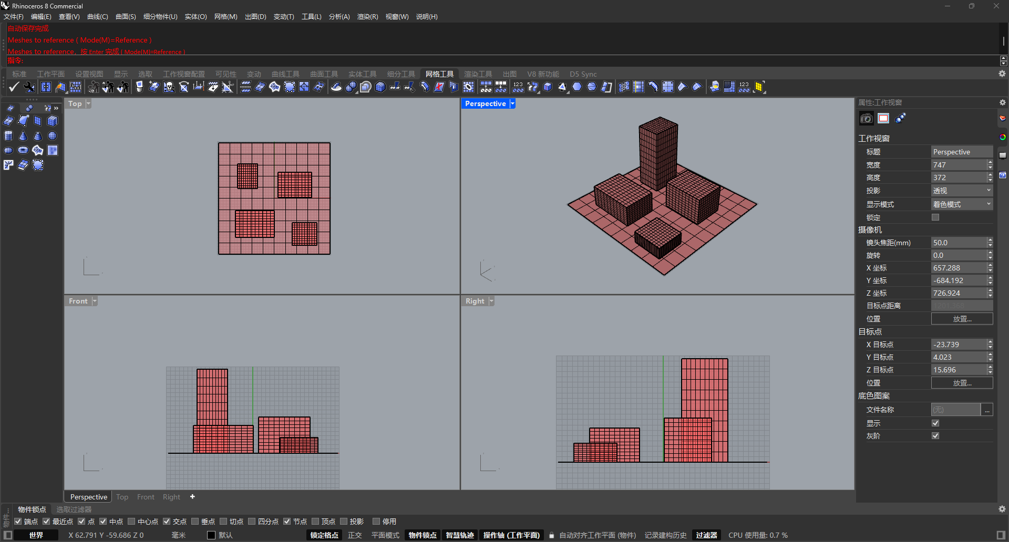The image size is (1009, 542).
Task: Uncheck the 灰阶 grayscale checkbox
Action: pyautogui.click(x=935, y=436)
